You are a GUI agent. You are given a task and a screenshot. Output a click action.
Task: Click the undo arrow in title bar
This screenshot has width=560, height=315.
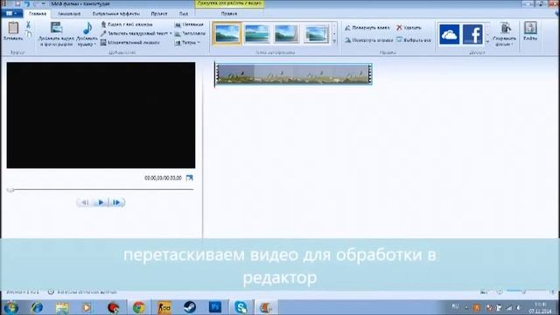27,3
